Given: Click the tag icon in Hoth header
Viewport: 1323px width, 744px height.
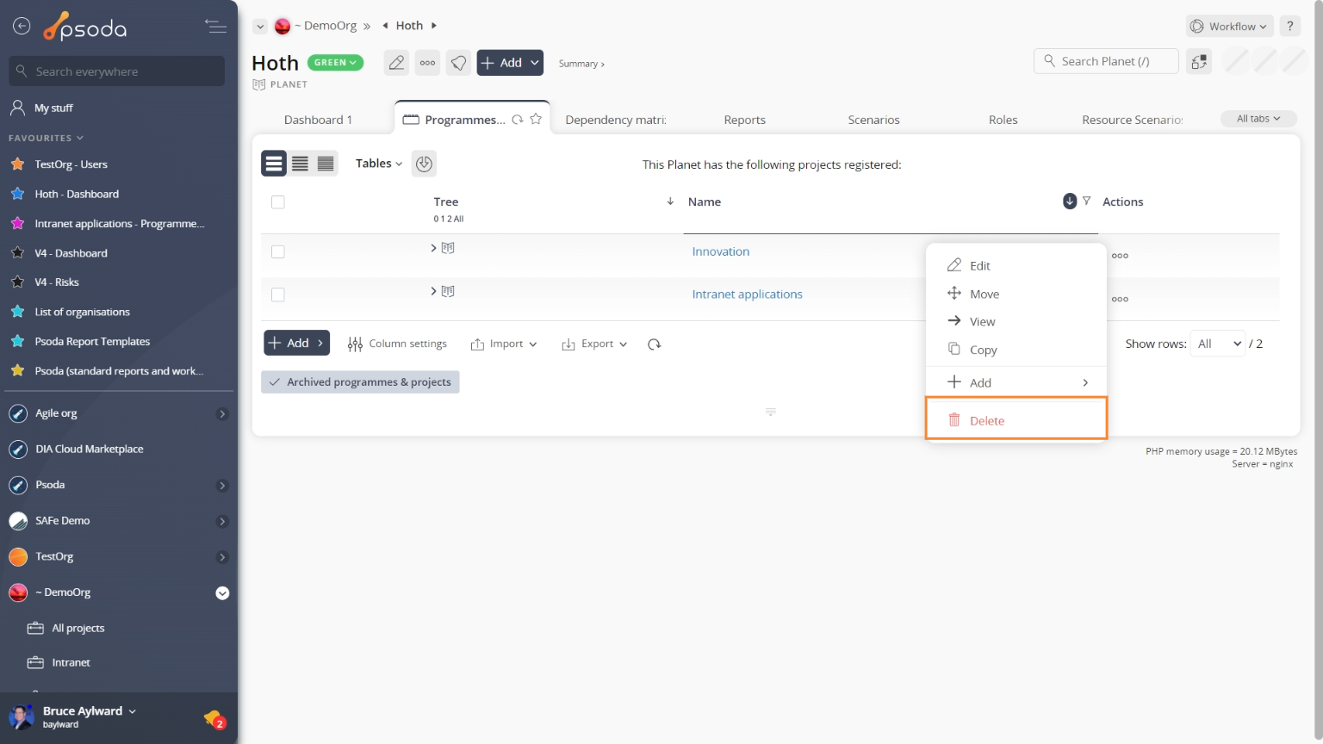Looking at the screenshot, I should click(x=458, y=63).
